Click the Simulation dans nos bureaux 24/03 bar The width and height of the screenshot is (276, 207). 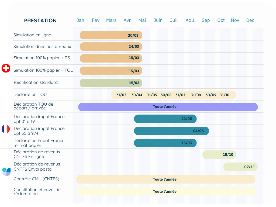[111, 47]
